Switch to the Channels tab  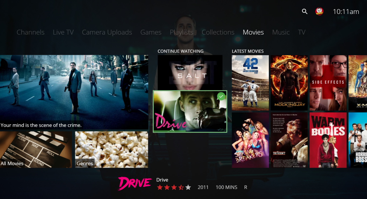(x=30, y=32)
